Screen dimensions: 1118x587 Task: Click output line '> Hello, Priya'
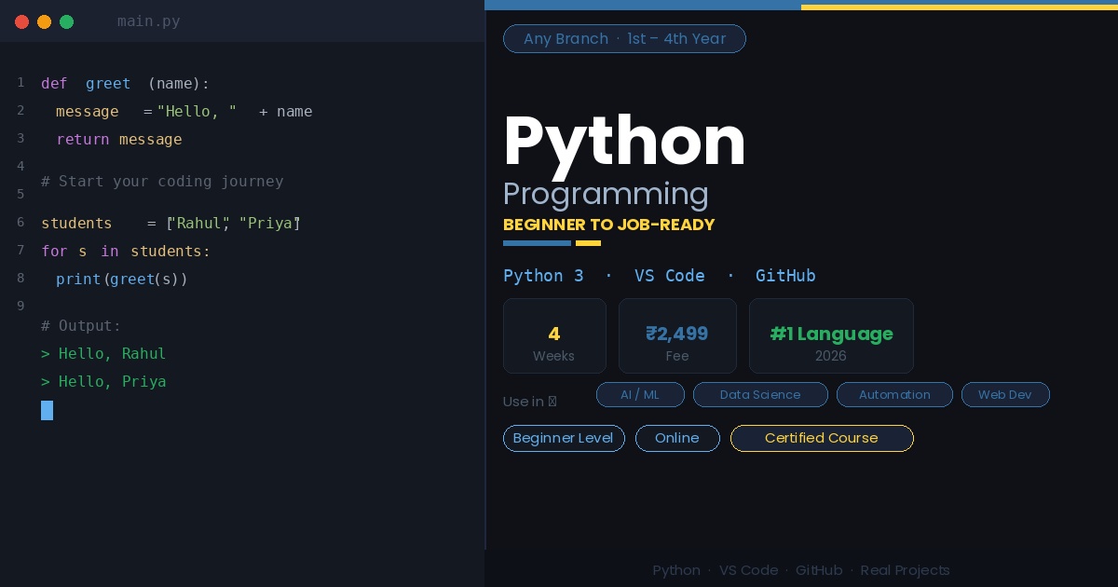(x=103, y=381)
